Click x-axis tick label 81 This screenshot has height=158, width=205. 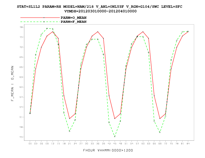[x=182, y=144]
